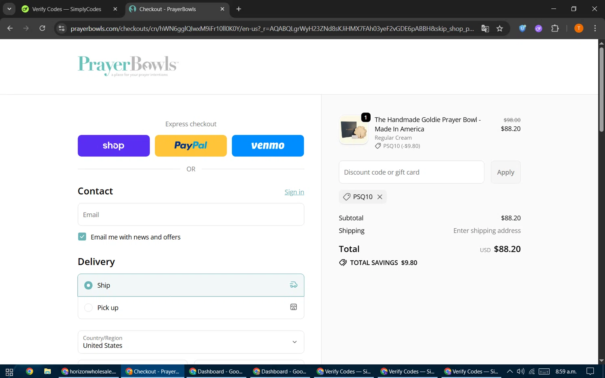The image size is (605, 378).
Task: Open Chrome from the taskbar
Action: pyautogui.click(x=29, y=372)
